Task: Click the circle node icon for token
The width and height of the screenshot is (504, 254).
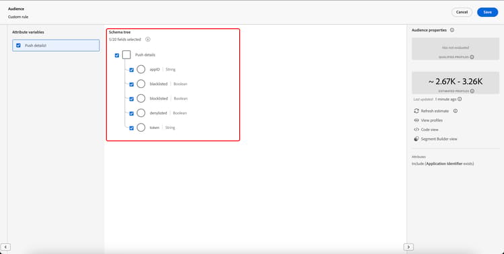Action: (x=141, y=128)
